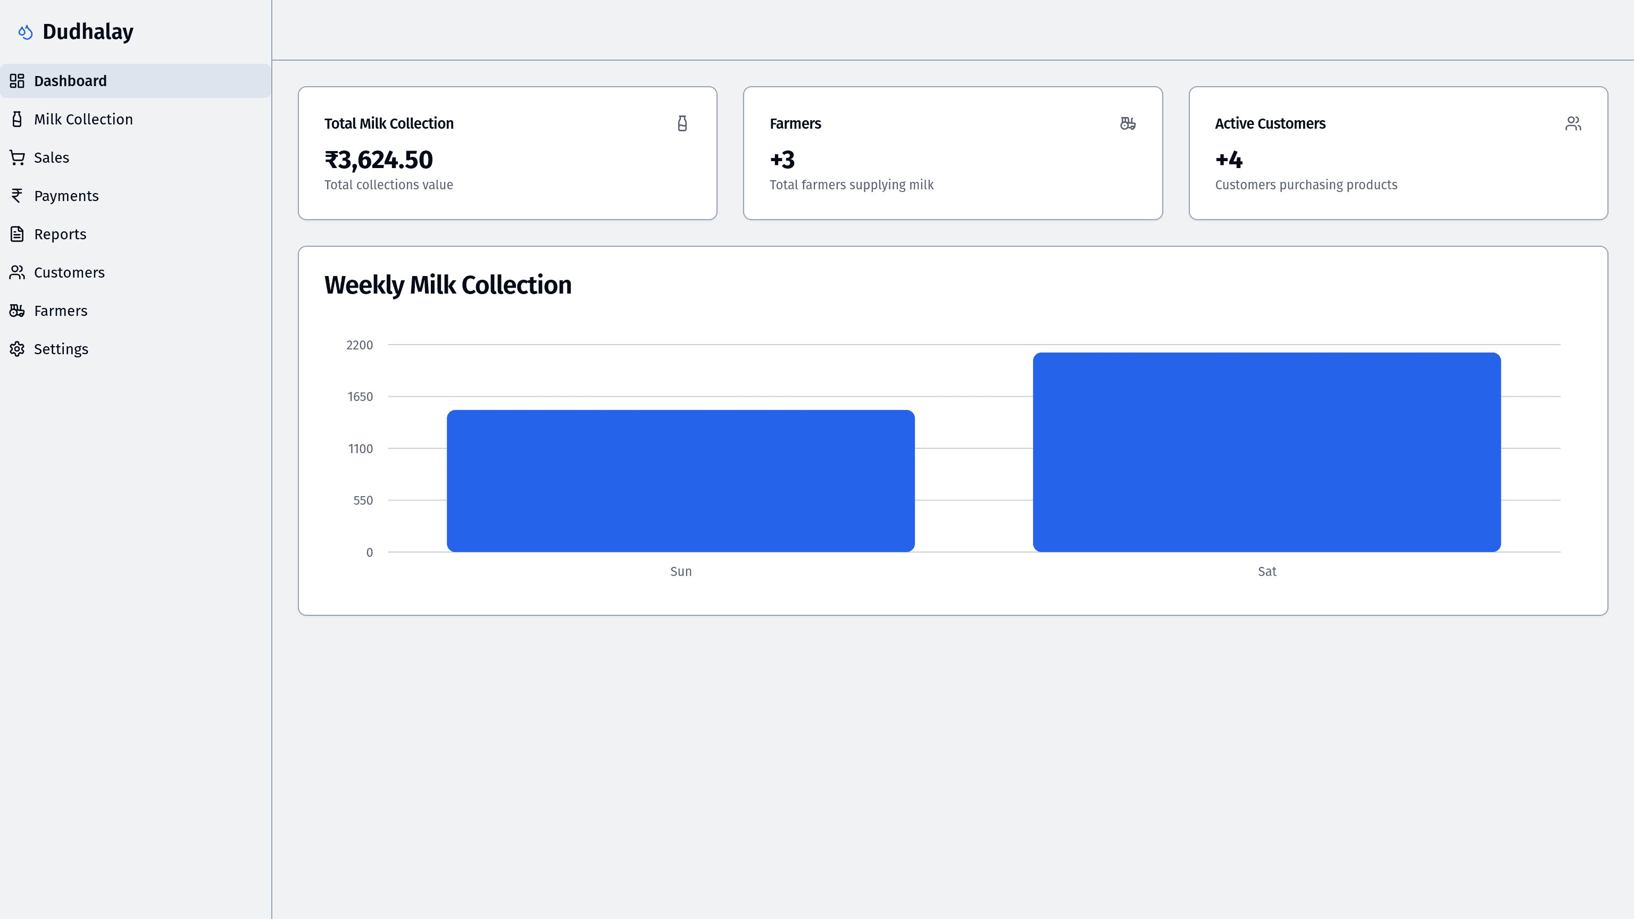Image resolution: width=1634 pixels, height=919 pixels.
Task: Select the Sun bar in the weekly chart
Action: click(681, 481)
